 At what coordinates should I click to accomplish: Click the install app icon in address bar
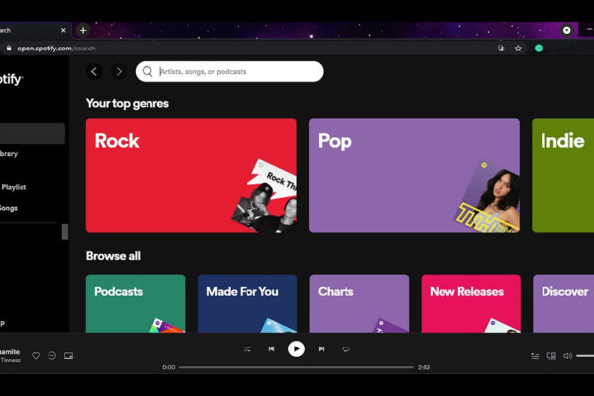(x=501, y=49)
